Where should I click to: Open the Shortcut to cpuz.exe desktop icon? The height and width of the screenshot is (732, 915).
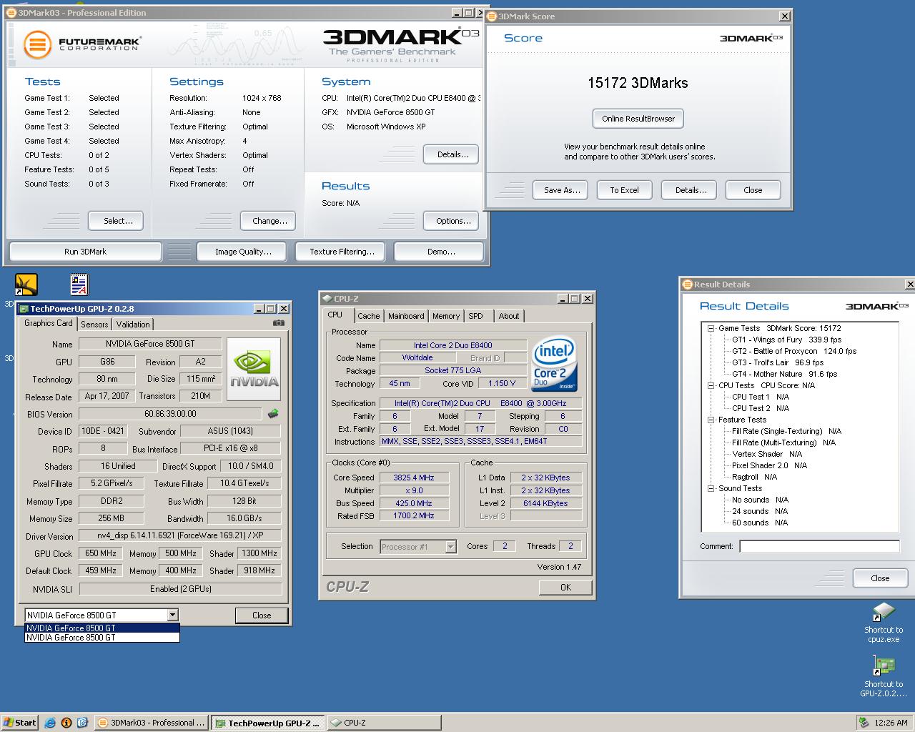884,623
